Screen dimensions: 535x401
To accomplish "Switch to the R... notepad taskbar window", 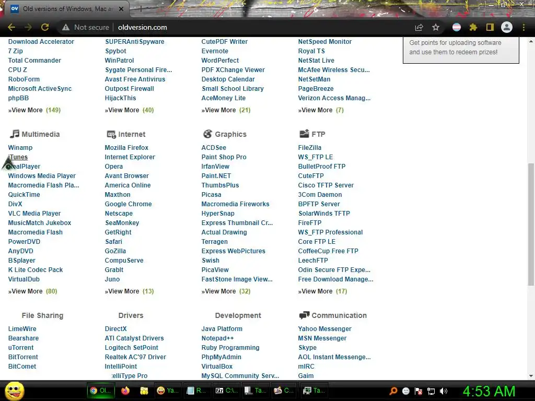I will pos(196,391).
